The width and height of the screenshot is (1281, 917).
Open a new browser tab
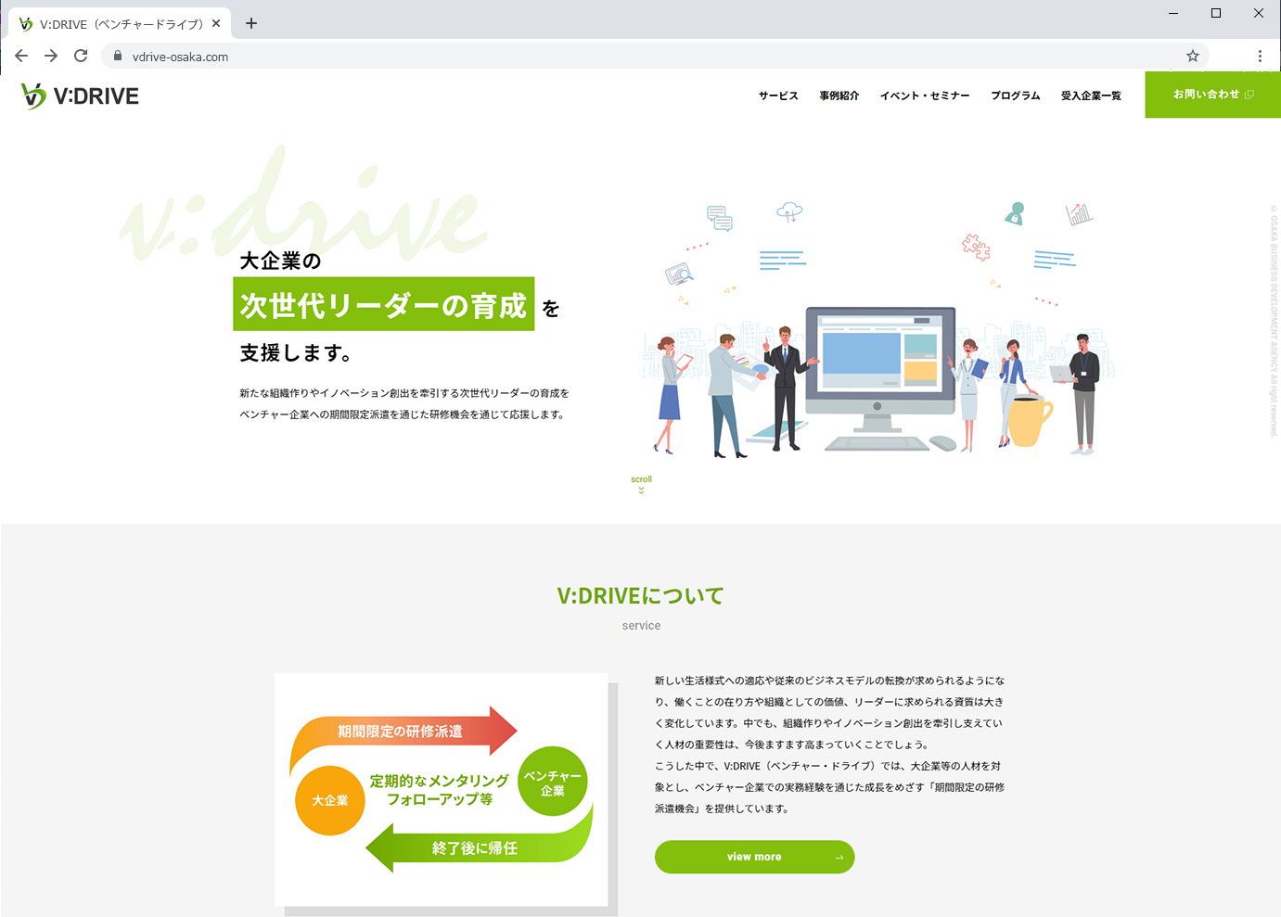tap(251, 23)
